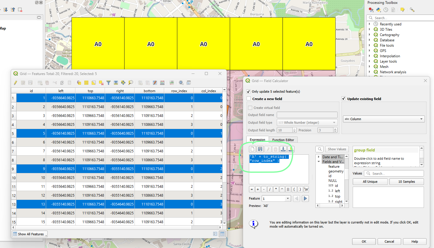Switch attribute table to table view icon
Screen dimensions: 434x248
[222, 234]
